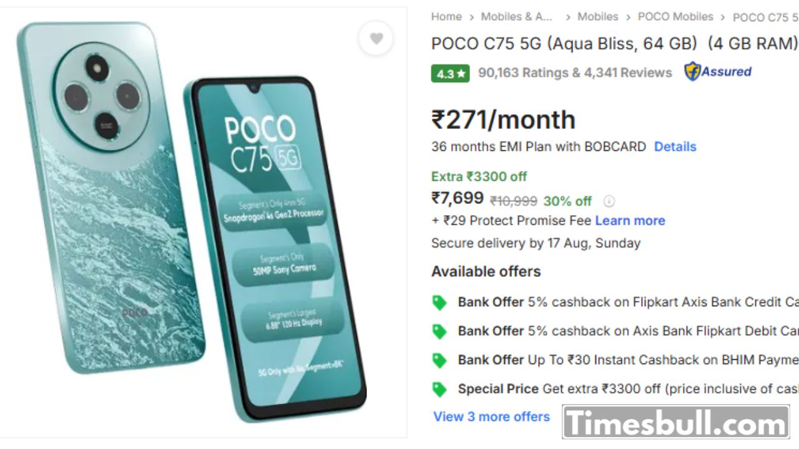This screenshot has height=449, width=799.
Task: Click Learn more about Protect Promise Fee
Action: click(630, 220)
